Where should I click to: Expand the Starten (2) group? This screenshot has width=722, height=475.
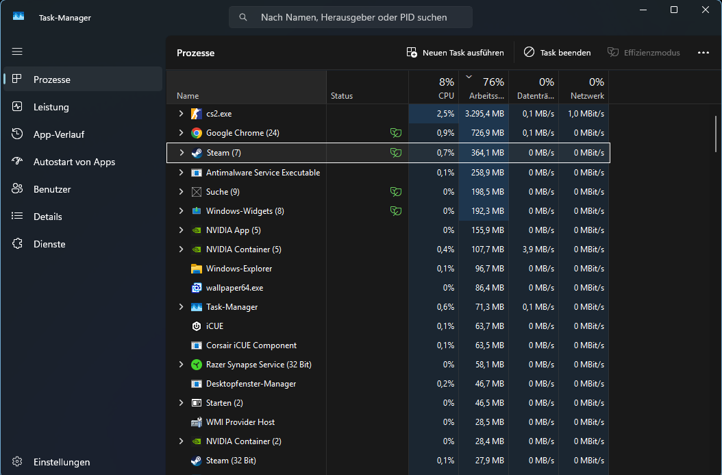(x=181, y=402)
